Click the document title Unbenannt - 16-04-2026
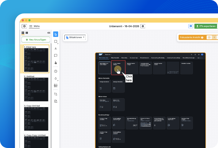The width and height of the screenshot is (218, 148). (x=124, y=26)
